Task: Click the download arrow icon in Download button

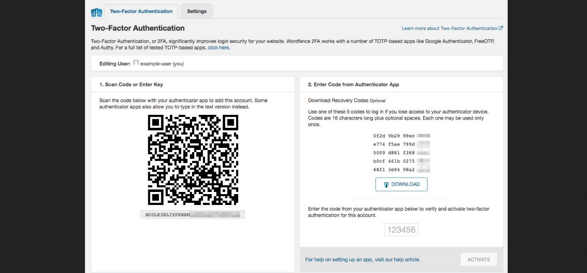Action: (x=386, y=185)
